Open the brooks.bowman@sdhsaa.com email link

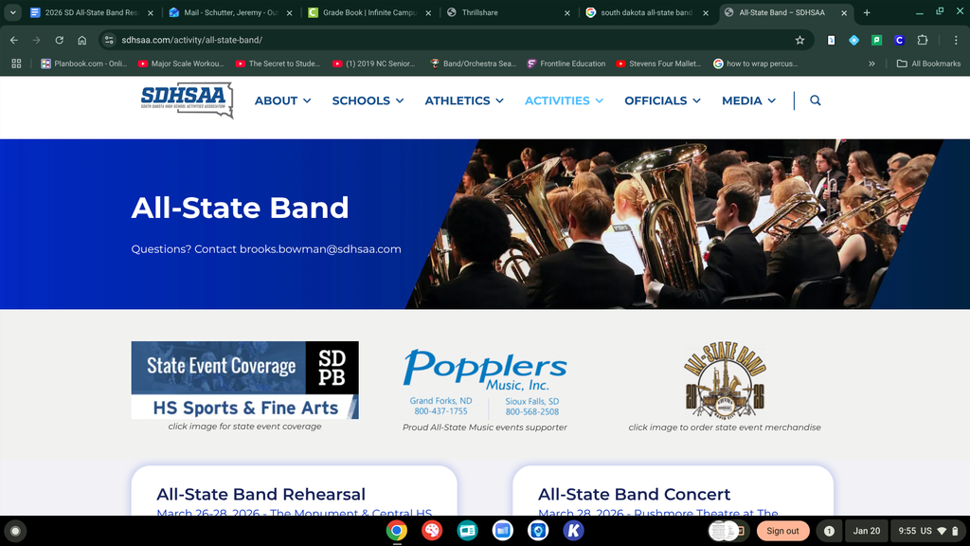(x=318, y=249)
